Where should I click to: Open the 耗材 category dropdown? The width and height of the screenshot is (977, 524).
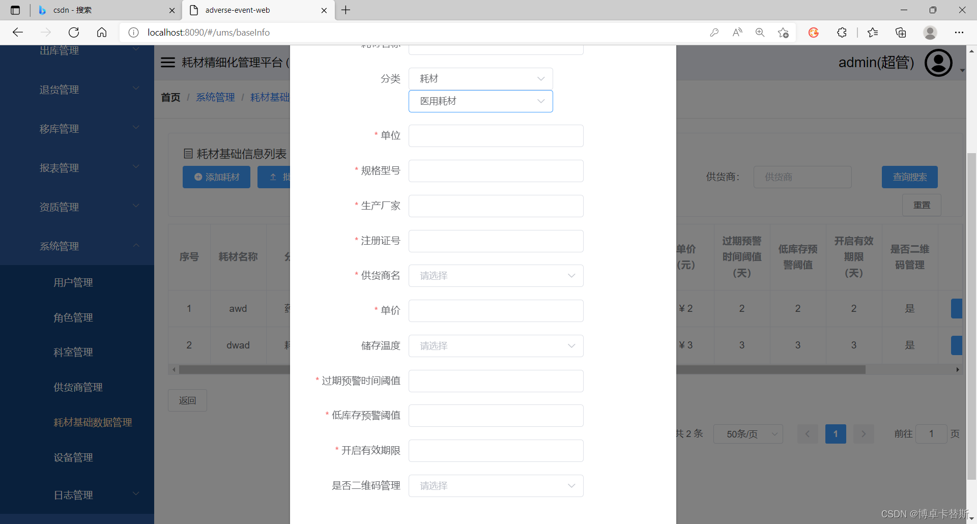[480, 79]
